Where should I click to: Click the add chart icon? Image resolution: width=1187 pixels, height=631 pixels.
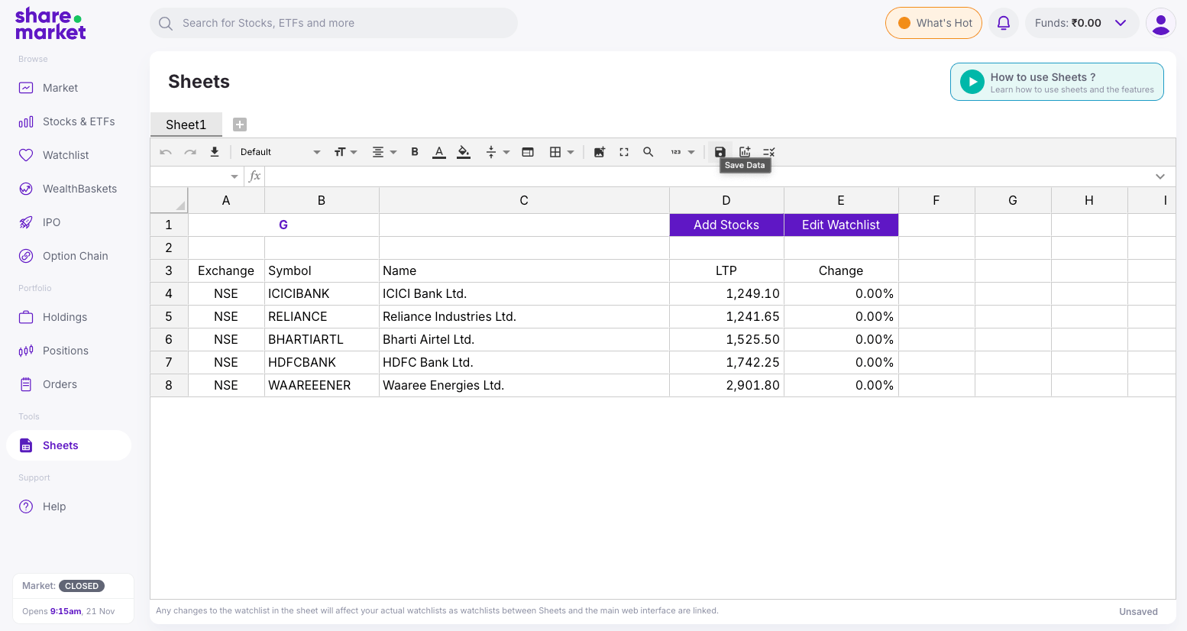[x=745, y=152]
